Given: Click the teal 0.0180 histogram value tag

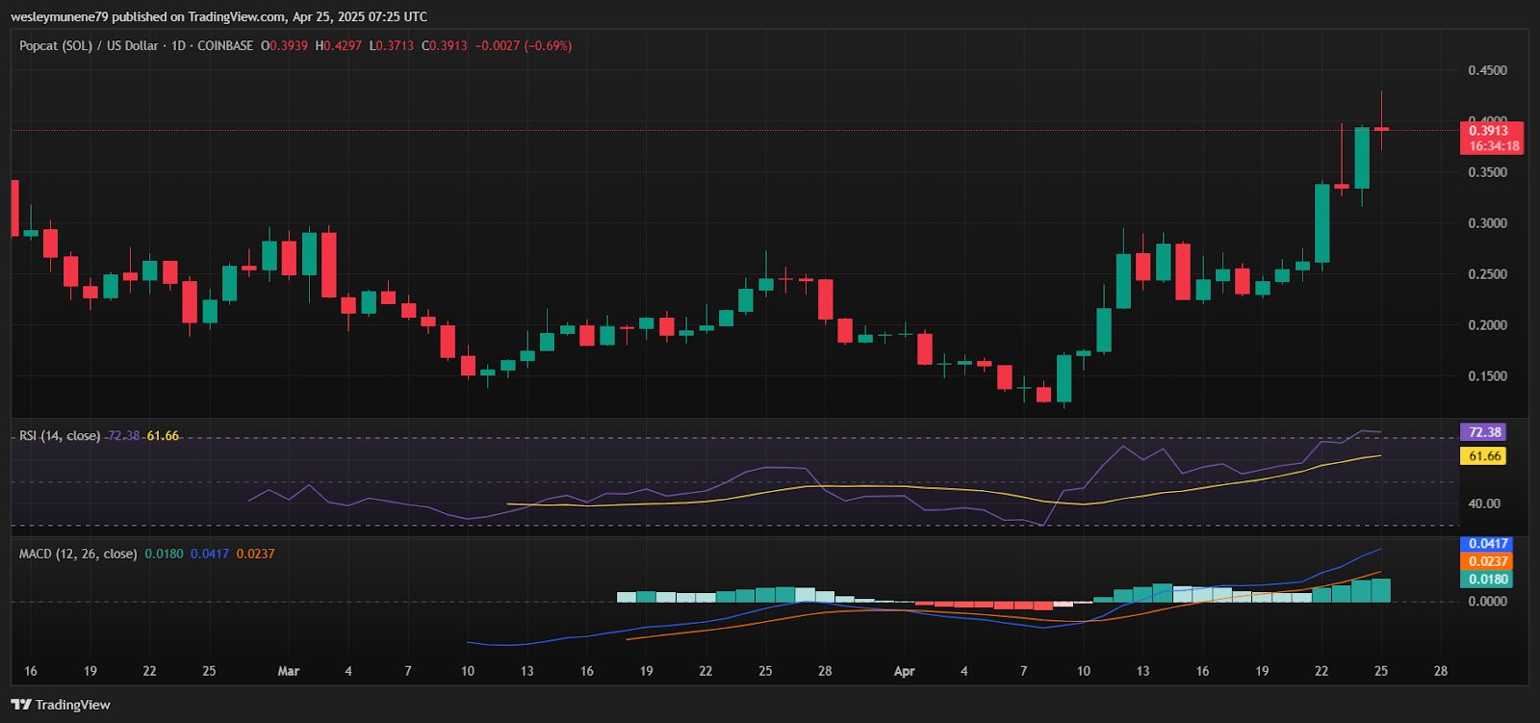Looking at the screenshot, I should (1485, 580).
